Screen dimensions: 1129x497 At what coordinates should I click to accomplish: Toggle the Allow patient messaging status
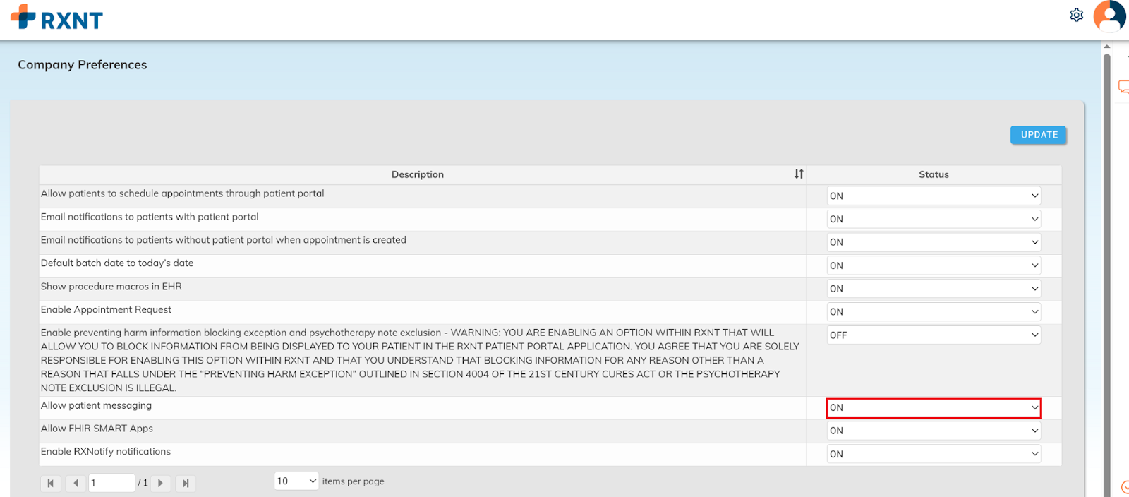(933, 408)
